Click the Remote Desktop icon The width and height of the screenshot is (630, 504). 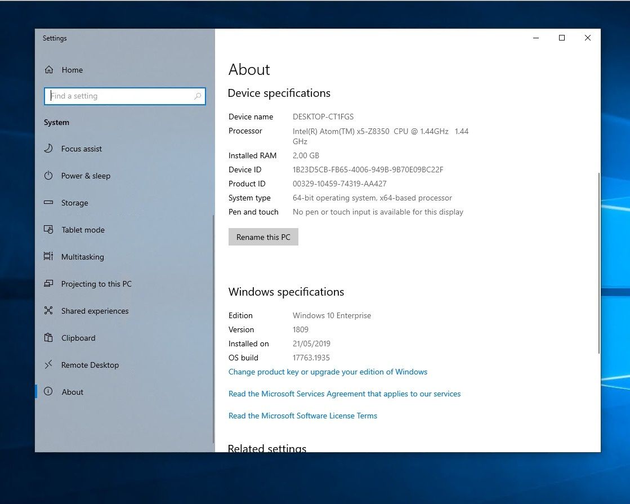(48, 364)
